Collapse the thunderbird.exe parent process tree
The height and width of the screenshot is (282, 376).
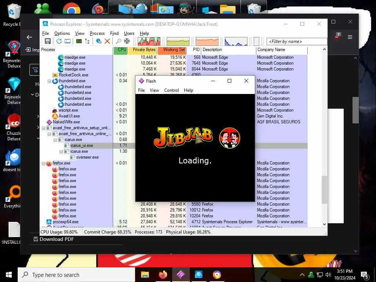click(x=49, y=81)
